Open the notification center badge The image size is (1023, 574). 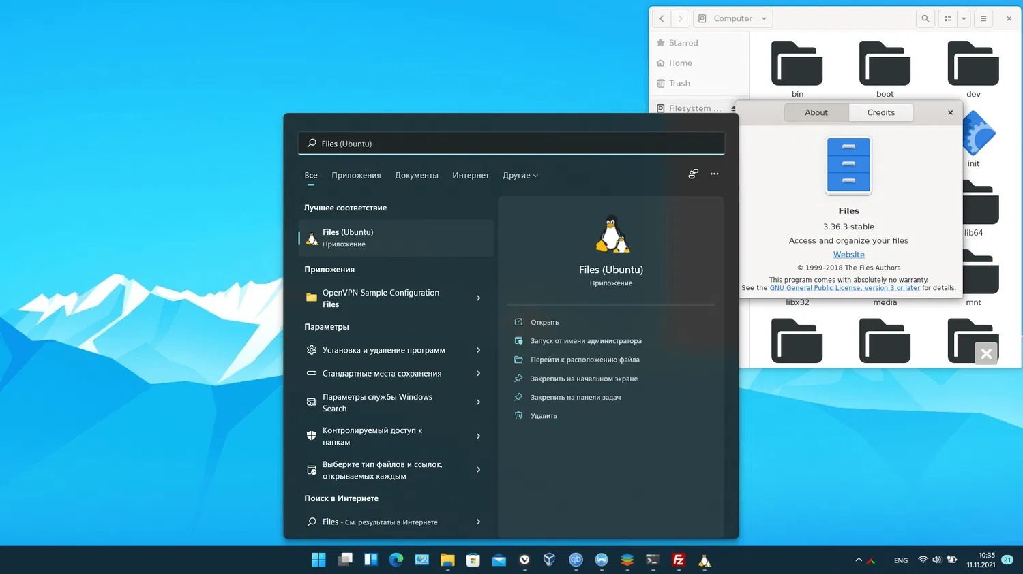coord(1007,560)
